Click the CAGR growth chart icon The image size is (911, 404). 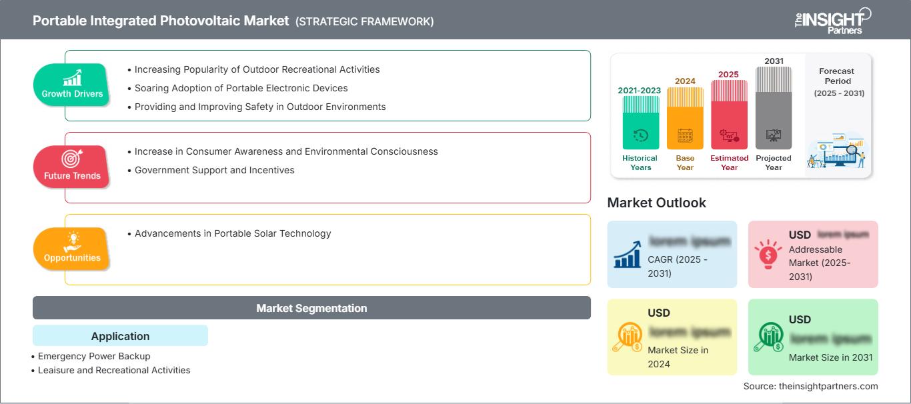627,254
